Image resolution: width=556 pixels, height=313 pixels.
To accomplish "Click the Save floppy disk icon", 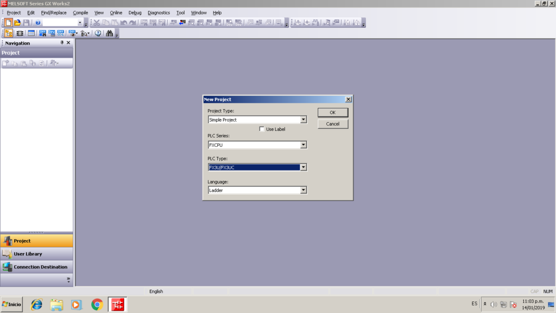I will (x=26, y=23).
